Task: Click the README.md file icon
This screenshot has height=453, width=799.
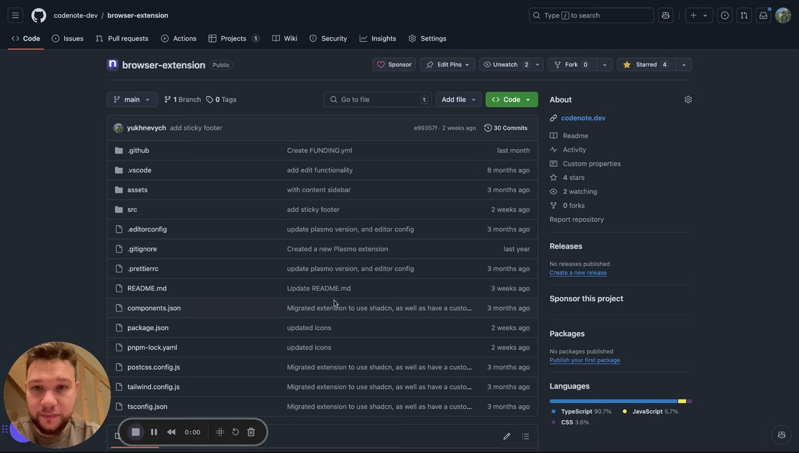Action: [119, 288]
